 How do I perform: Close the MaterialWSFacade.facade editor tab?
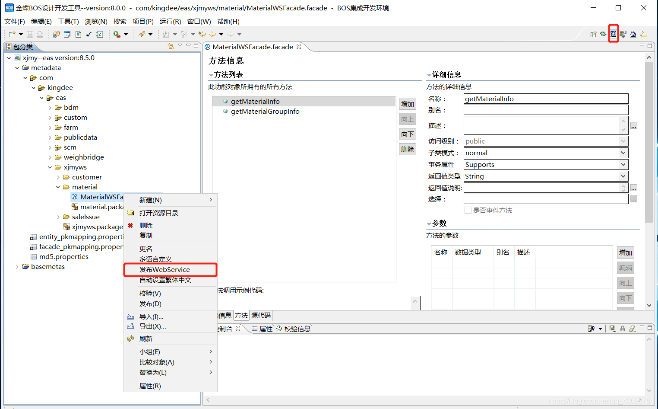(x=299, y=47)
